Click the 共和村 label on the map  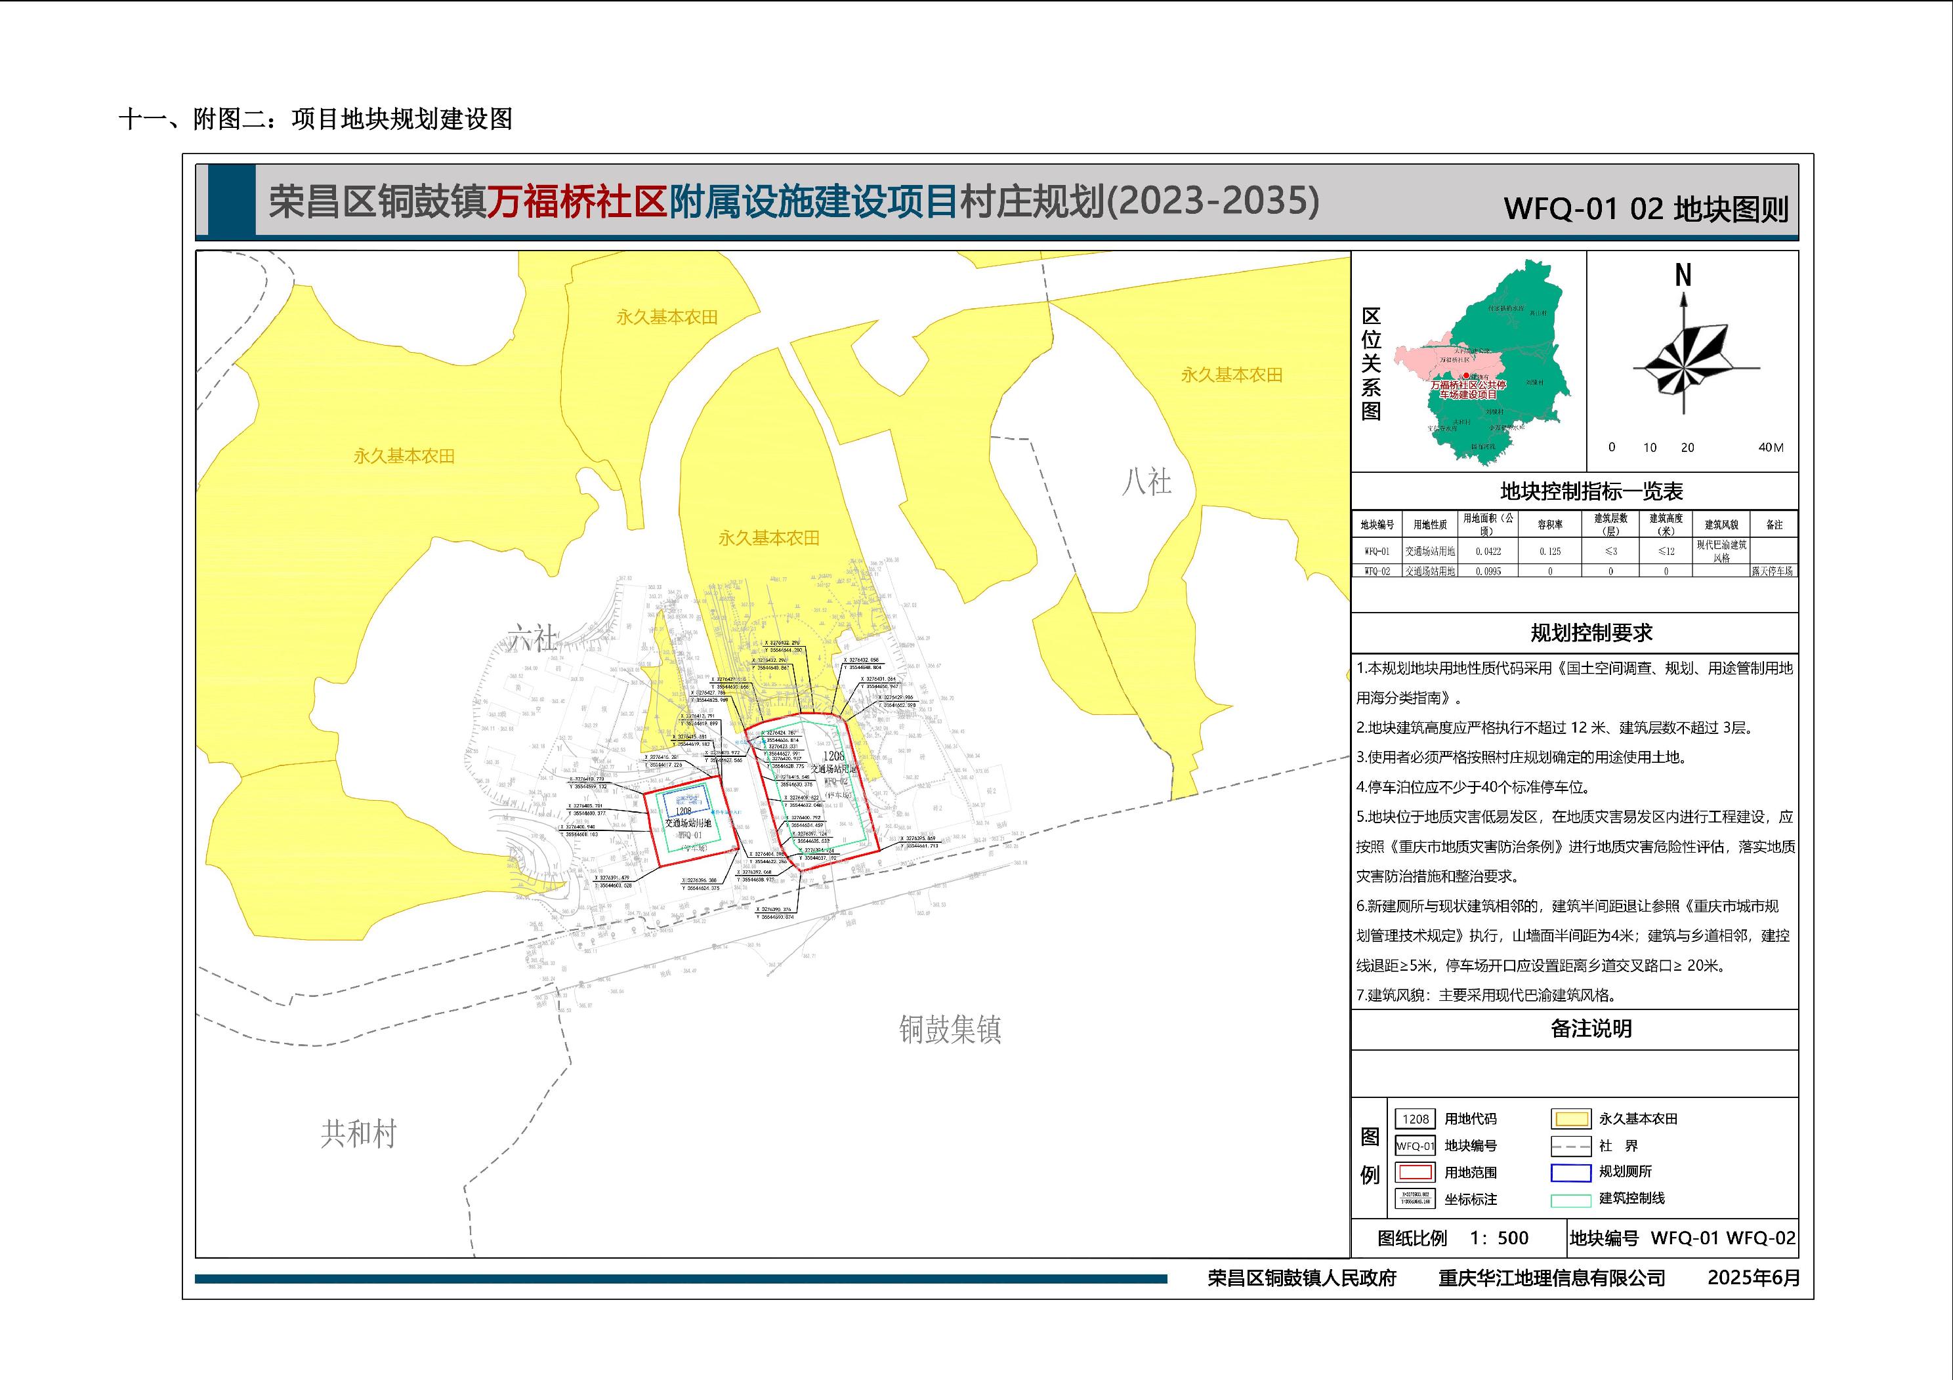(358, 1133)
